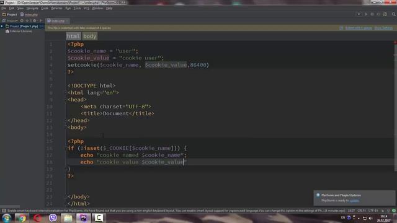Open the File Explorer taskbar icon
The width and height of the screenshot is (397, 223).
click(68, 218)
